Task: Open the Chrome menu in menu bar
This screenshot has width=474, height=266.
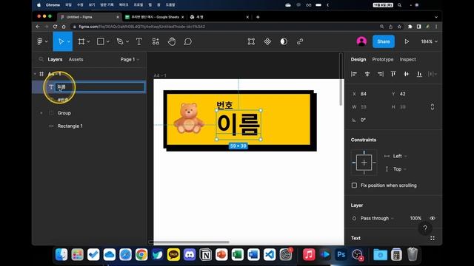Action: (53, 5)
